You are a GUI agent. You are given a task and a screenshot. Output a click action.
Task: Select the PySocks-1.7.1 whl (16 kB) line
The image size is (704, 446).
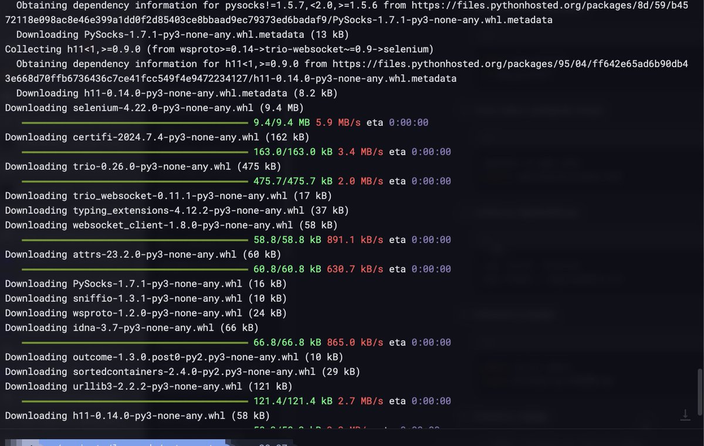tap(145, 284)
